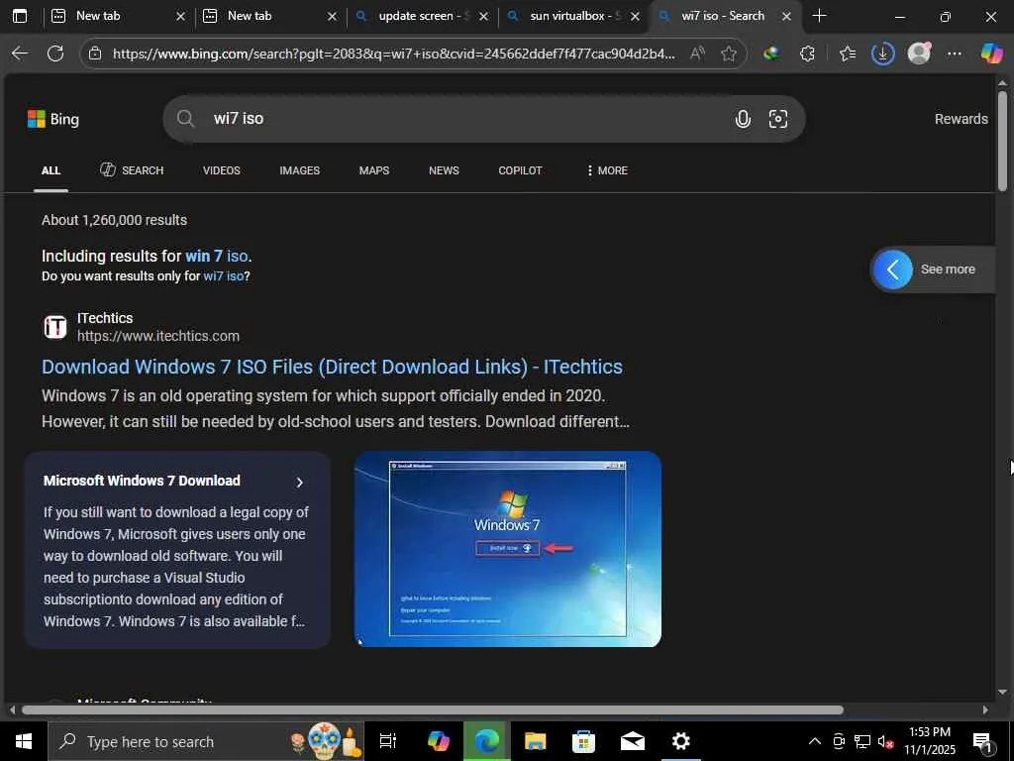Open the browser profile avatar

coord(919,54)
